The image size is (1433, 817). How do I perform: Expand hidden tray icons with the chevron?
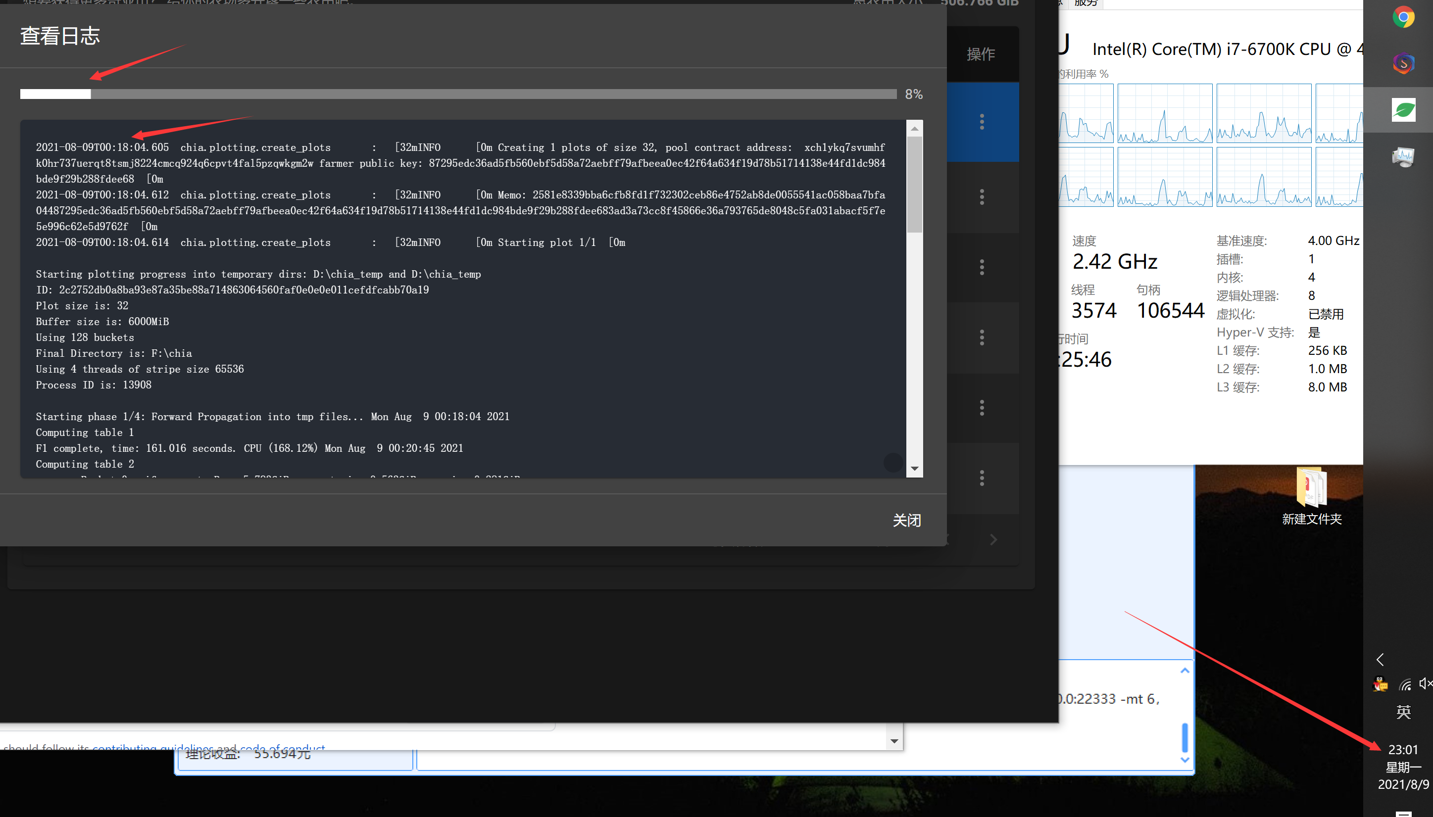1379,659
